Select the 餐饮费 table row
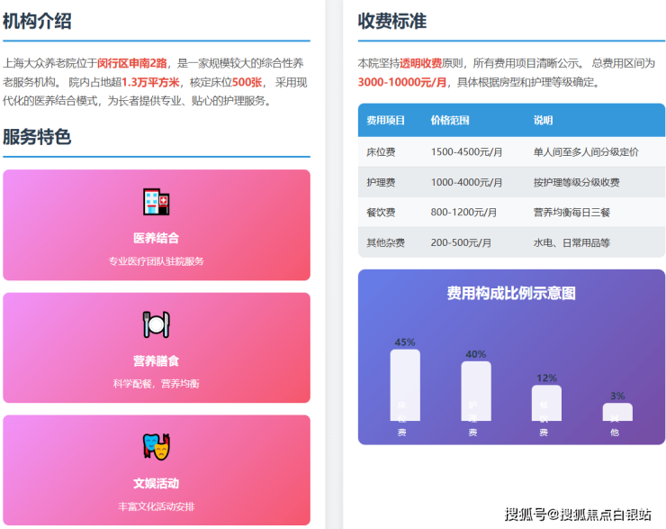 510,213
